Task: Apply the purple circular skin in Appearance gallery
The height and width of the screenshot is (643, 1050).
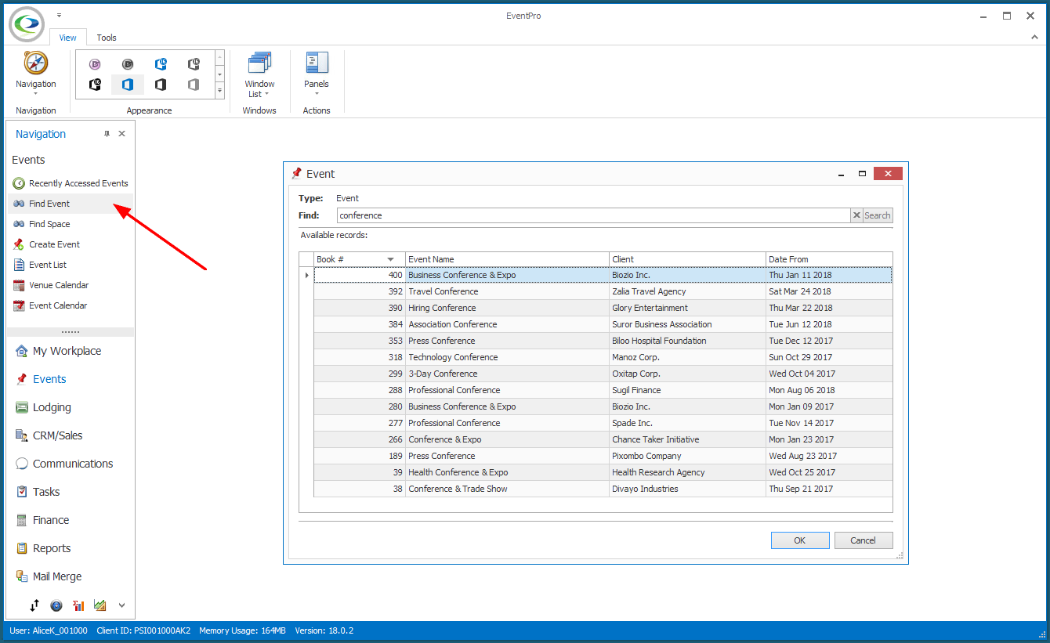Action: 95,64
